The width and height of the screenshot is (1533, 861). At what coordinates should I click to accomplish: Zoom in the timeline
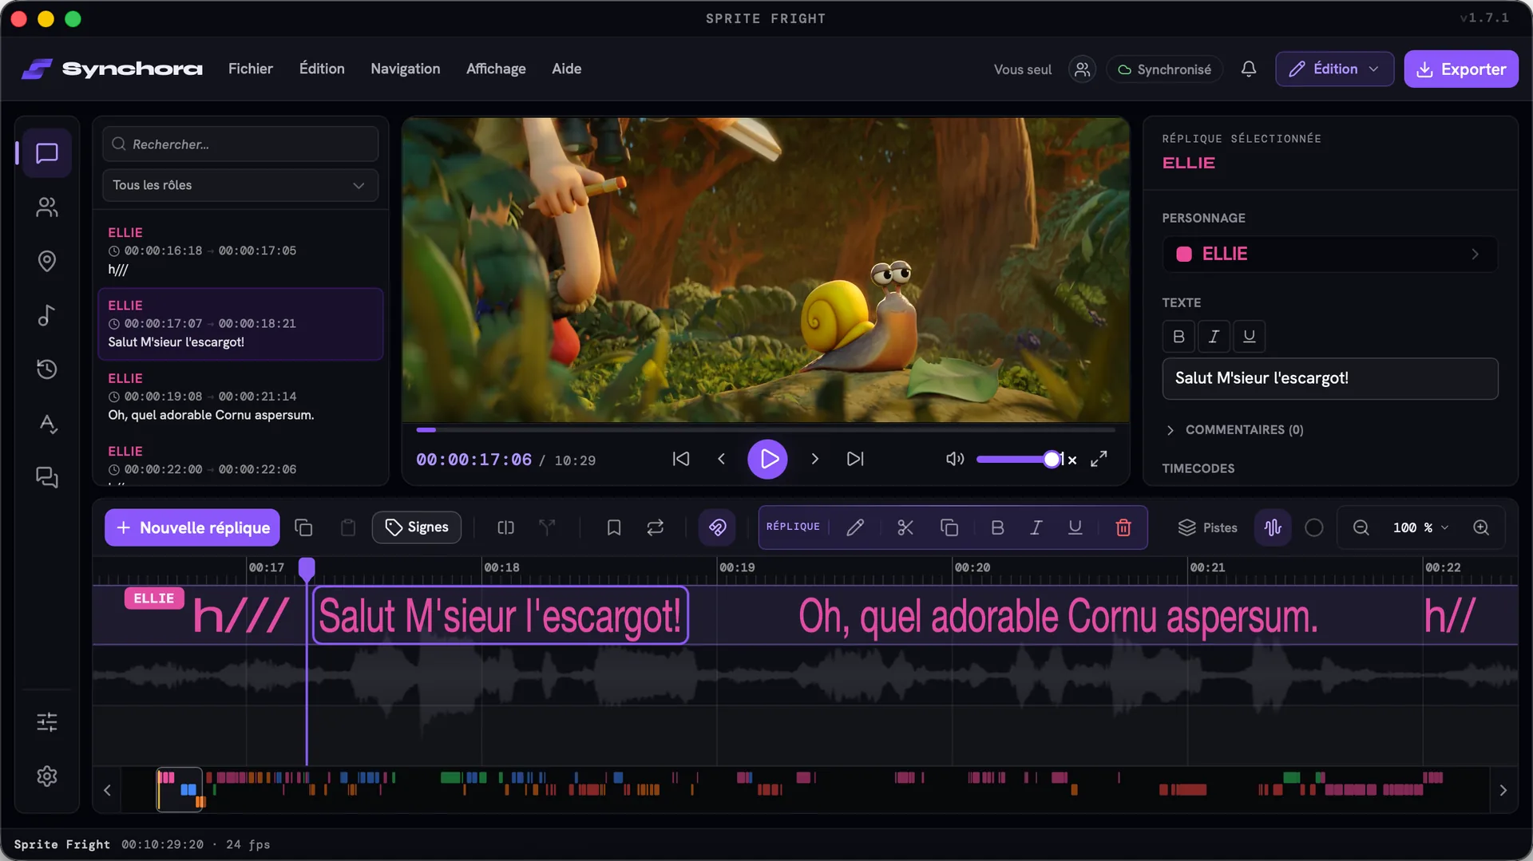tap(1481, 527)
